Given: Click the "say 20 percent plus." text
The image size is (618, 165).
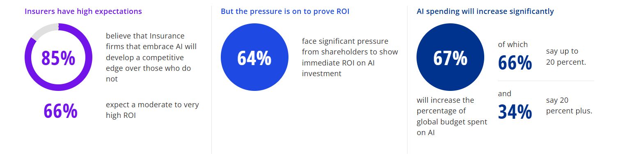Looking at the screenshot, I should (x=569, y=106).
